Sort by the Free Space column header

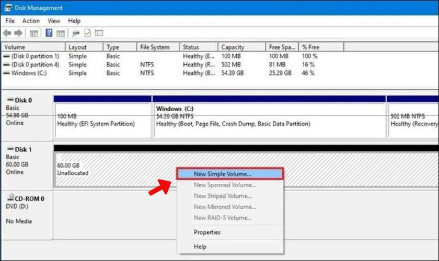click(282, 47)
